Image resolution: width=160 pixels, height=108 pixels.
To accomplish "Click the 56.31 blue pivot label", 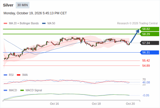I will coord(149,52).
